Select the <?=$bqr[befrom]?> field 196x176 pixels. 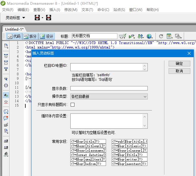pyautogui.click(x=88, y=164)
